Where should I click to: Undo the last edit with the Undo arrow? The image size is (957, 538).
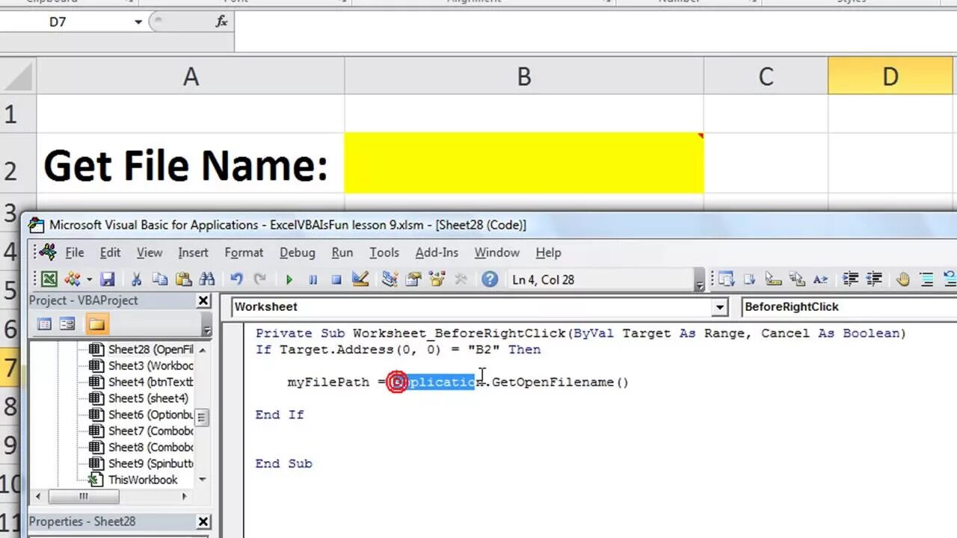click(x=236, y=279)
